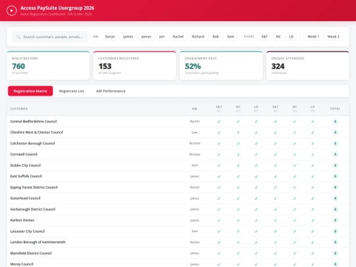Click AM name Sam in Leicester row
Viewport: 356px width, 267px height.
pos(194,231)
